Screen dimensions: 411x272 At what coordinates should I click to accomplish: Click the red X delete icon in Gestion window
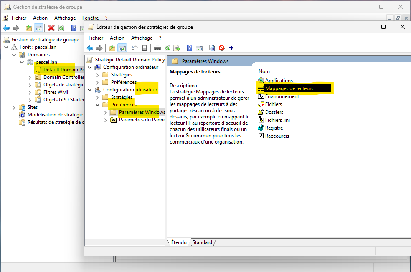[x=51, y=28]
